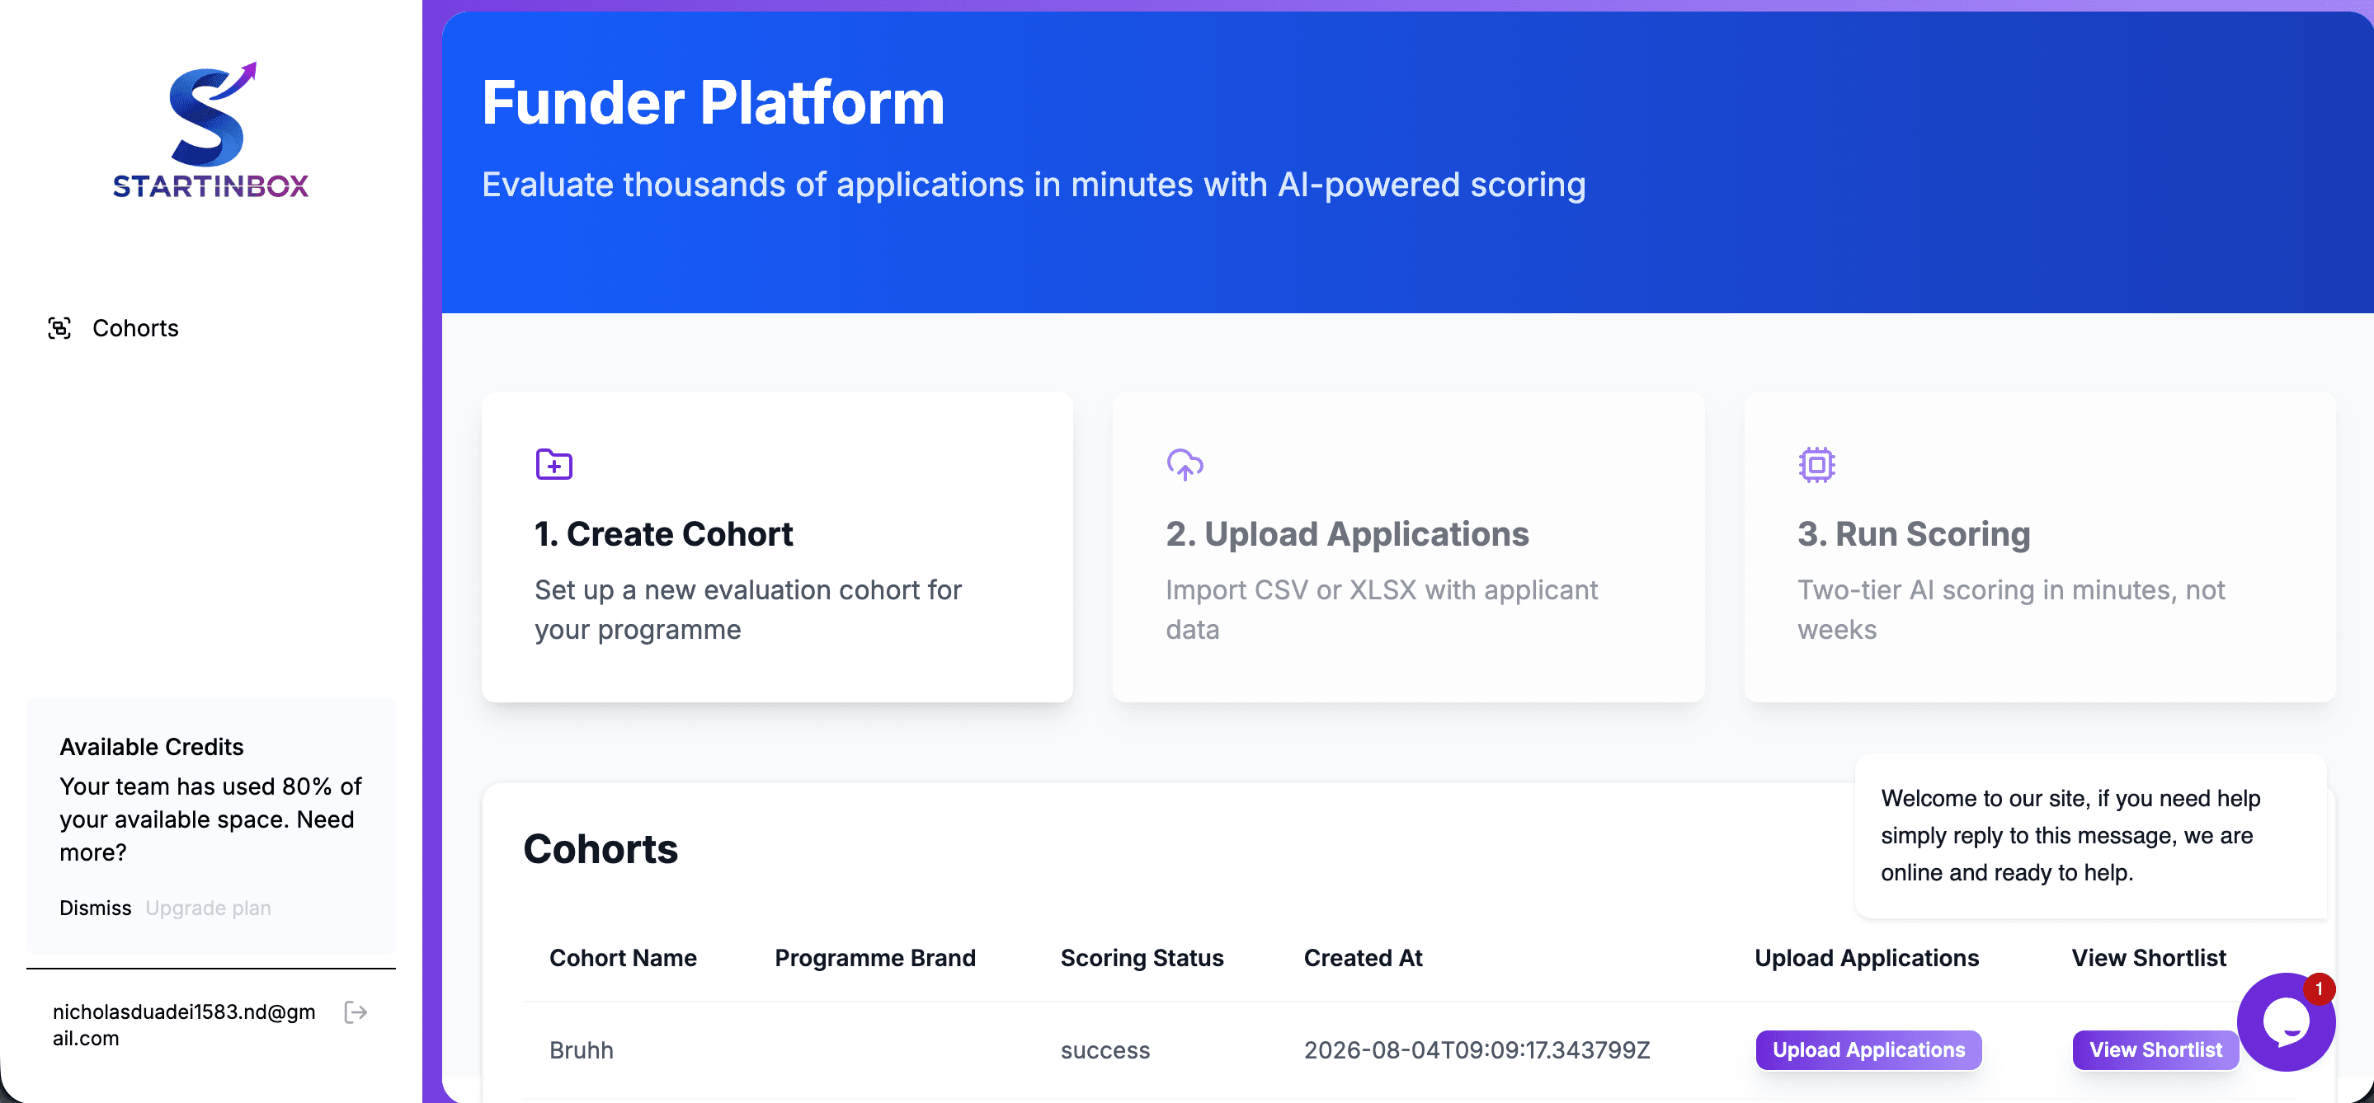Click the StartInbox logo

211,129
